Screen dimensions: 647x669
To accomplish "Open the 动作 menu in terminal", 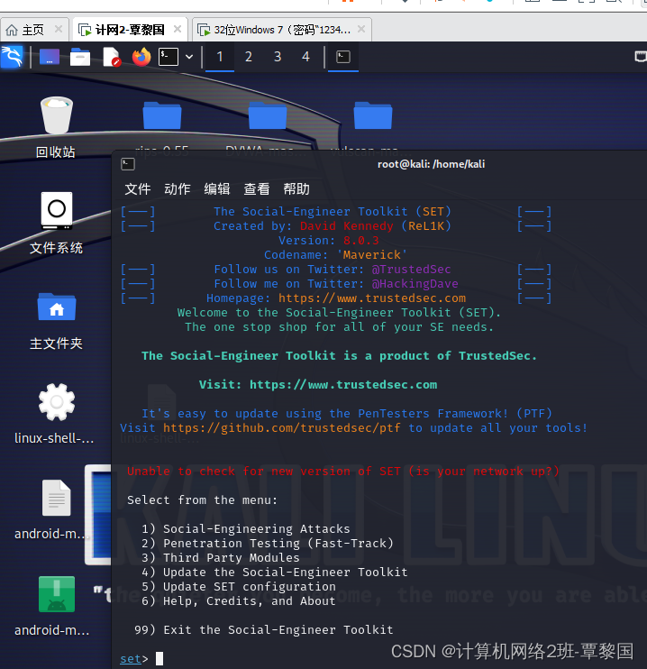I will [177, 189].
